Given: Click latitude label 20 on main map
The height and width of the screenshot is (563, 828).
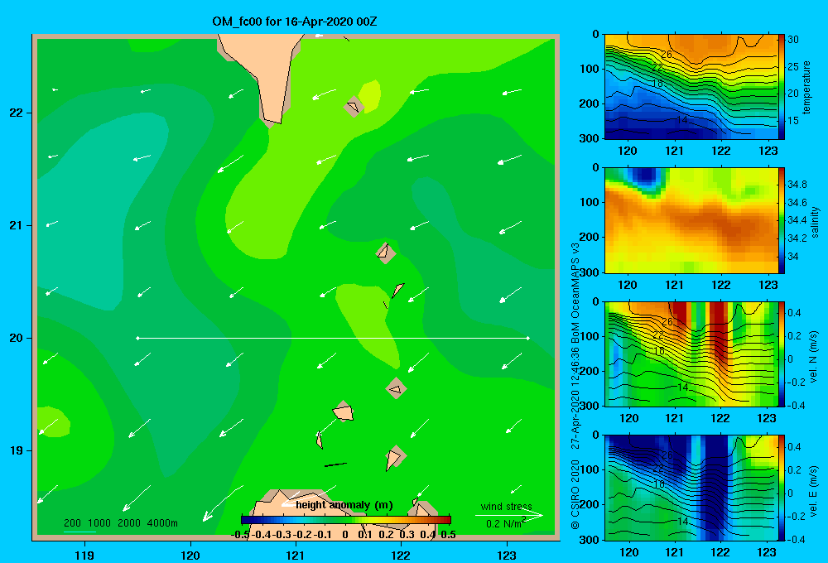Looking at the screenshot, I should 17,338.
